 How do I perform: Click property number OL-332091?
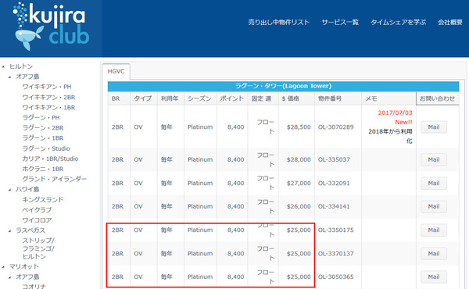point(334,184)
